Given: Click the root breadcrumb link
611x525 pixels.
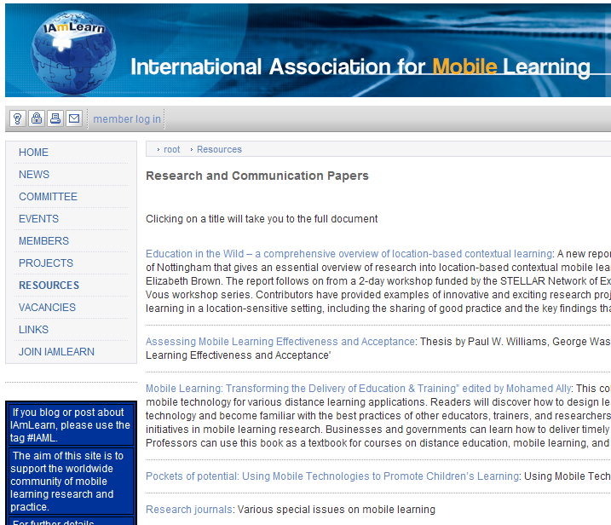Looking at the screenshot, I should [171, 149].
